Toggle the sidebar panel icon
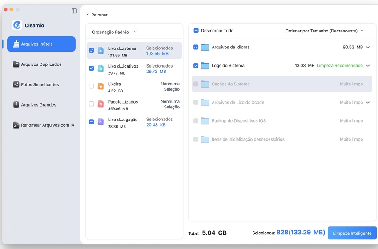378x249 pixels. (74, 11)
